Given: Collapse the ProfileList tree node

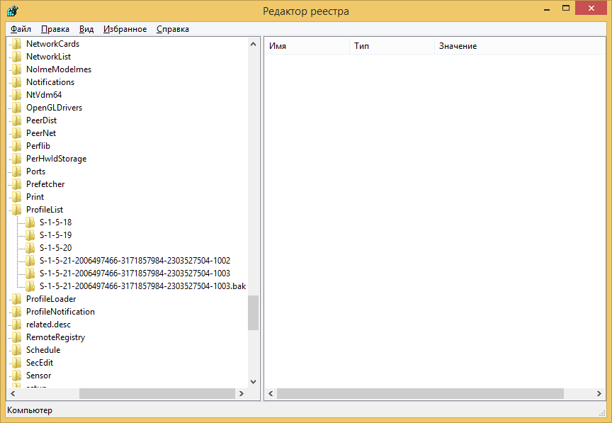Looking at the screenshot, I should tap(10, 210).
